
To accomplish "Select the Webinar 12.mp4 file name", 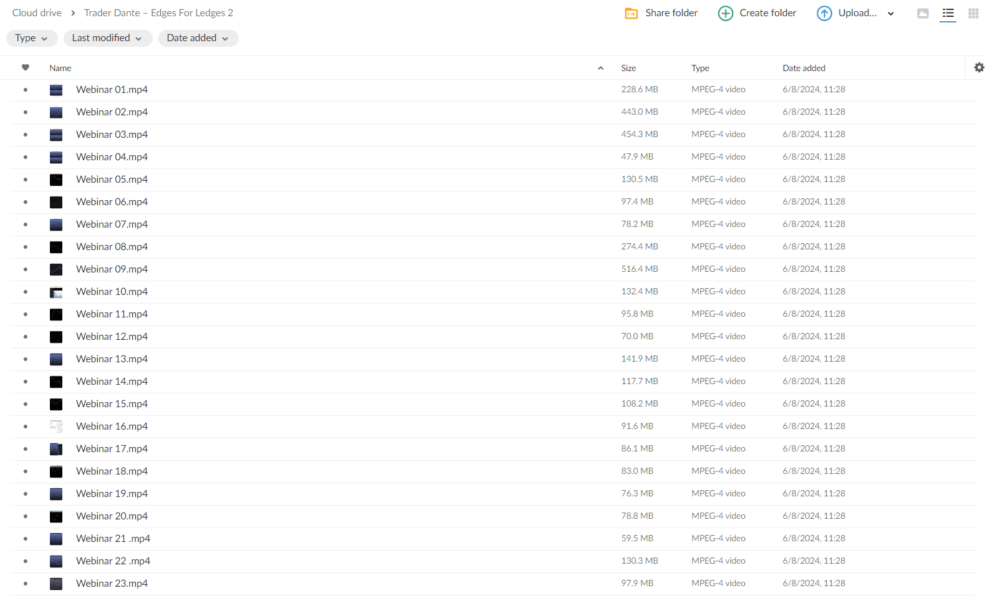I will (x=112, y=337).
